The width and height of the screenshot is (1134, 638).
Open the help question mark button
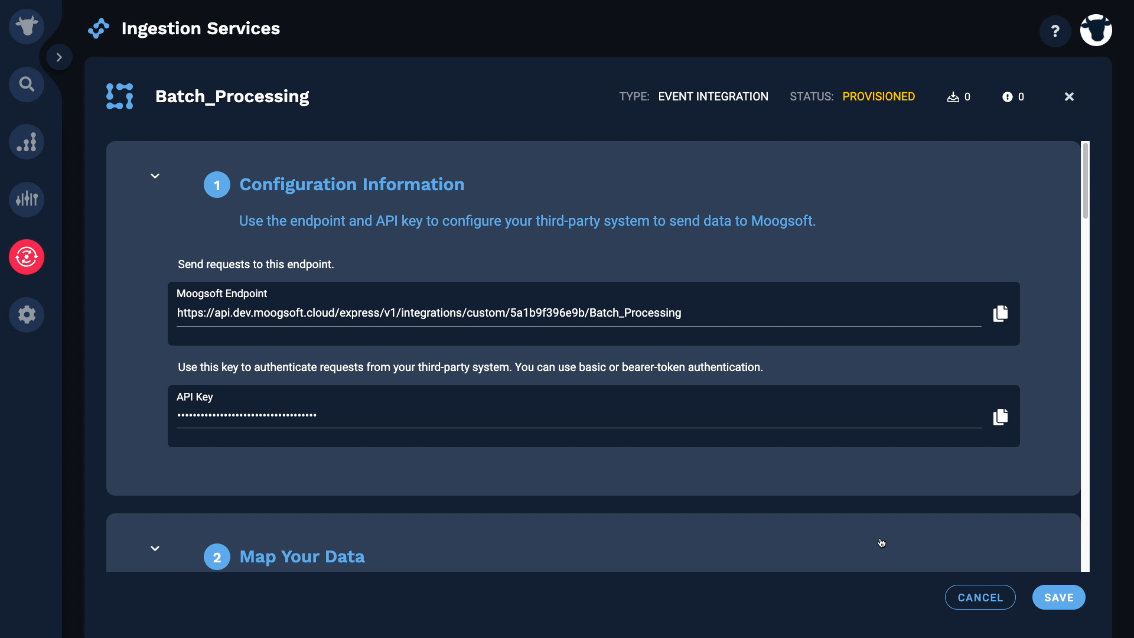click(x=1055, y=31)
